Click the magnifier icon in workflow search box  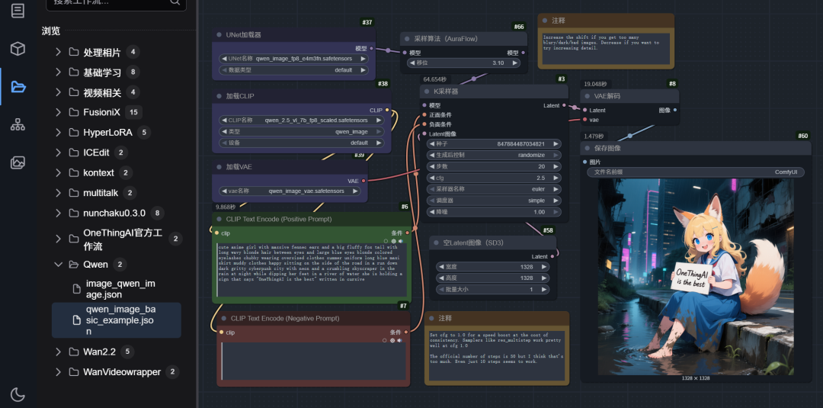(x=175, y=2)
